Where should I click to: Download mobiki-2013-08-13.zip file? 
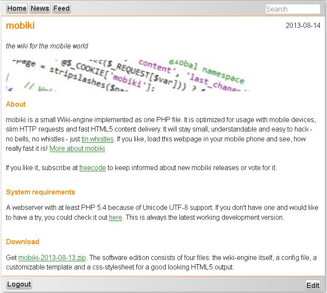(52, 258)
